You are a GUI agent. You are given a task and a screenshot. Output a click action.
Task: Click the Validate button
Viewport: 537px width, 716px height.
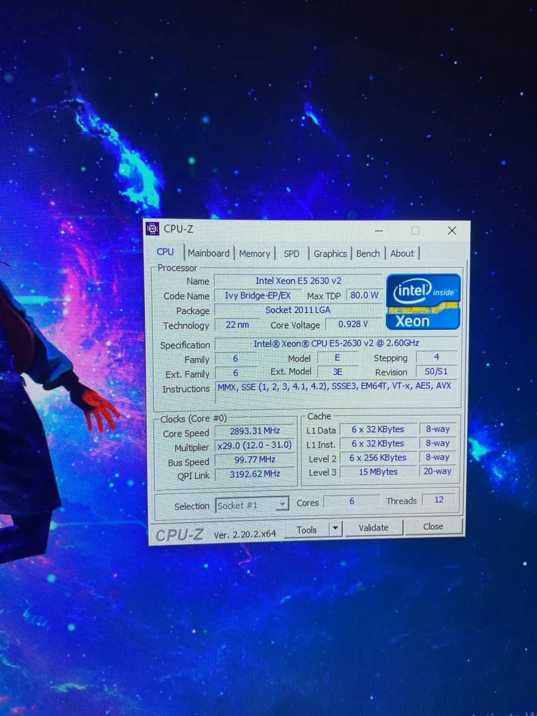[373, 527]
